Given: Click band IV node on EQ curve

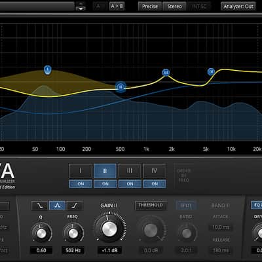Looking at the screenshot, I should [211, 71].
